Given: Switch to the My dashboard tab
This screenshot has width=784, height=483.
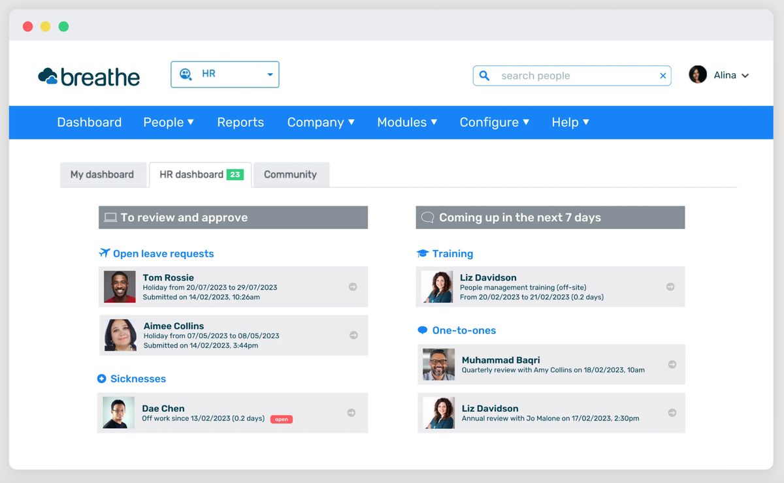Looking at the screenshot, I should pyautogui.click(x=102, y=174).
